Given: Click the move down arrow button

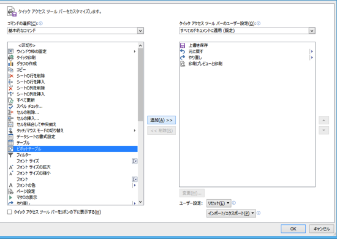Looking at the screenshot, I should pos(324,131).
